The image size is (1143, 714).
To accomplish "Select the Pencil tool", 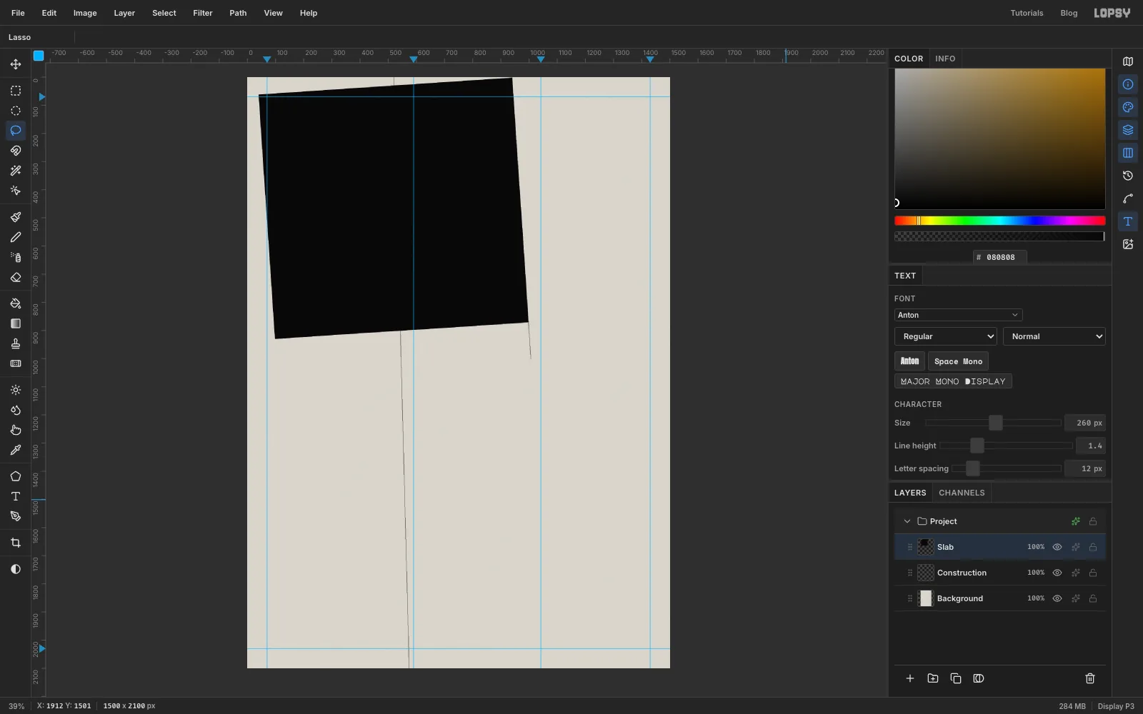I will [x=16, y=237].
